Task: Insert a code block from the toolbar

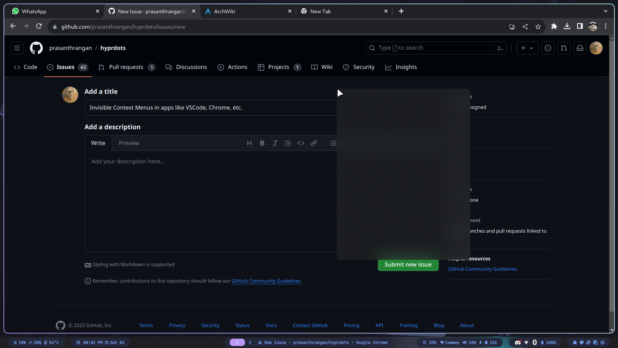Action: pos(301,143)
